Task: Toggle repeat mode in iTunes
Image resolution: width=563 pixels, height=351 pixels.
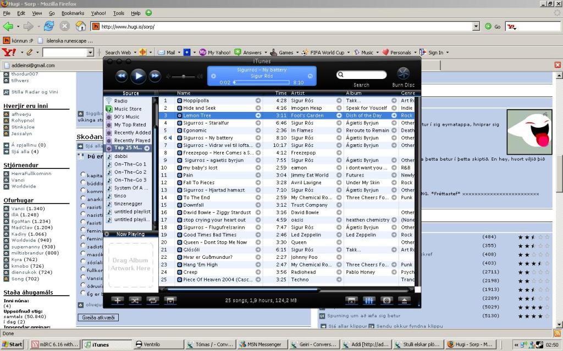Action: pos(152,301)
